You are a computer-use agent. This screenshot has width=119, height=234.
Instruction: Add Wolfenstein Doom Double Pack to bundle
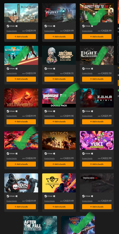click(59, 122)
